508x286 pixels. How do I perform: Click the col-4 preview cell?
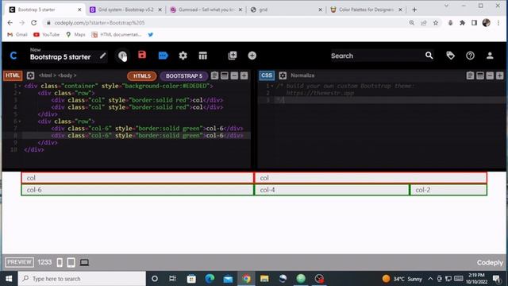[x=332, y=190]
